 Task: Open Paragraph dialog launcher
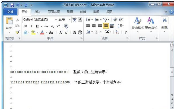[x=128, y=38]
